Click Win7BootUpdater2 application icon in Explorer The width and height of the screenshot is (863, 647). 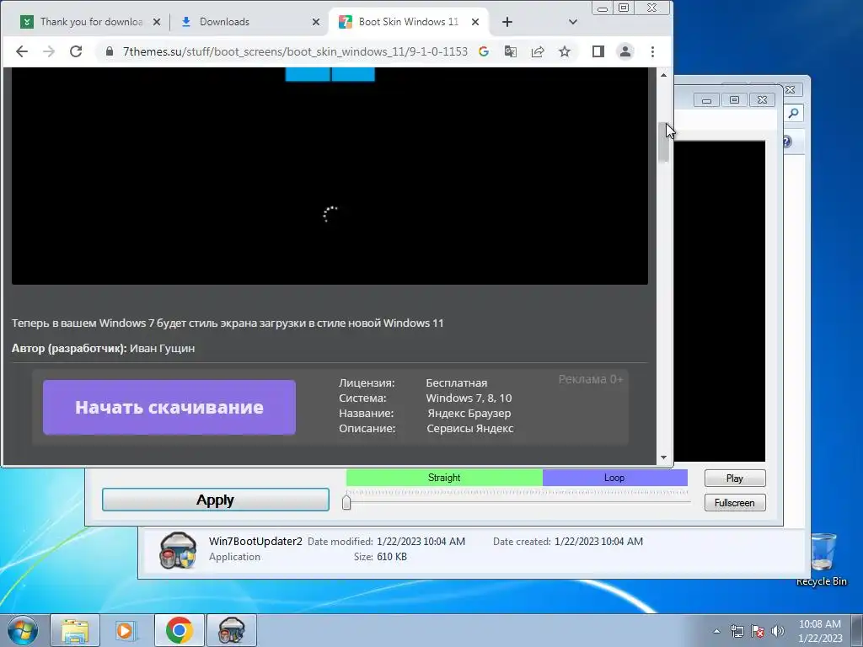(177, 549)
